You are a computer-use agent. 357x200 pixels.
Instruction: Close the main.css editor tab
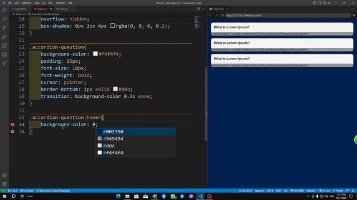point(51,9)
